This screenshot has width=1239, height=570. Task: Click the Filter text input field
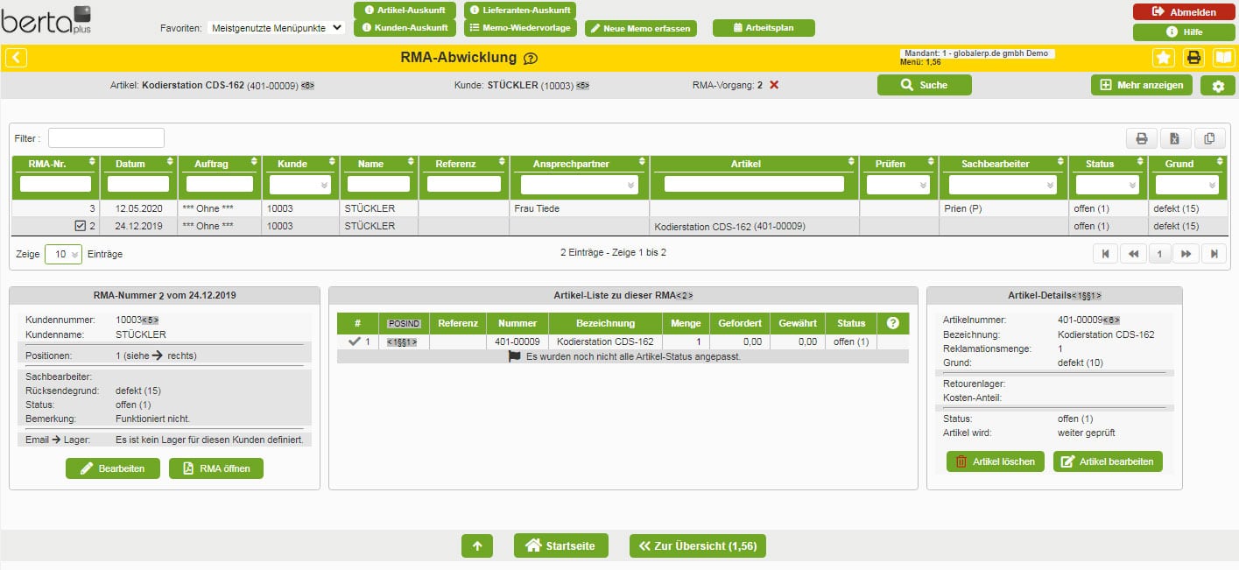point(106,138)
